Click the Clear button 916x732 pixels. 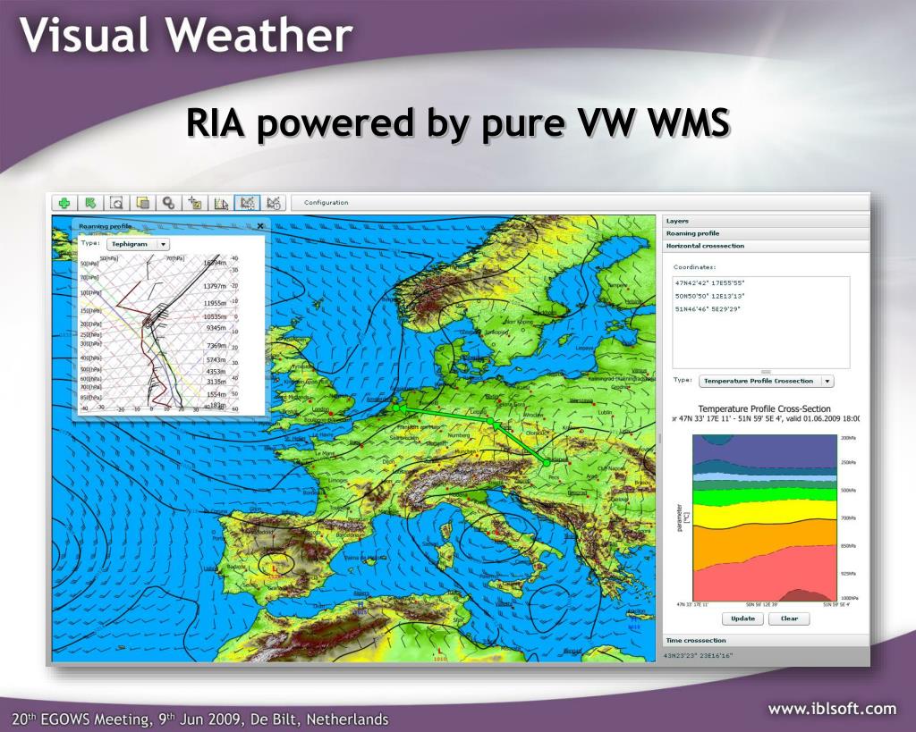point(789,618)
